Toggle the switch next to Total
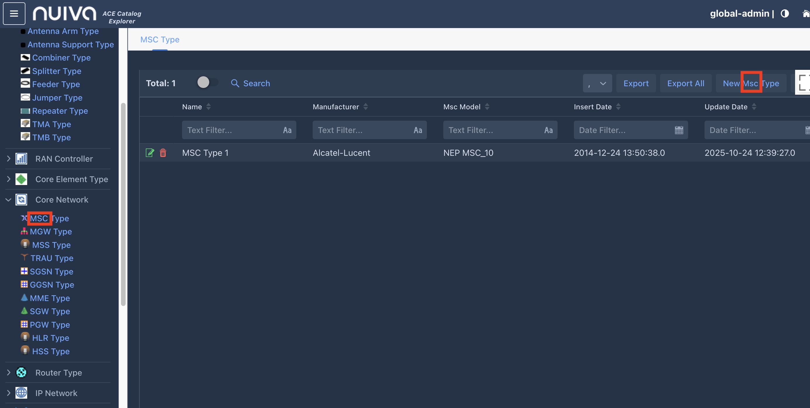Image resolution: width=810 pixels, height=408 pixels. [207, 83]
